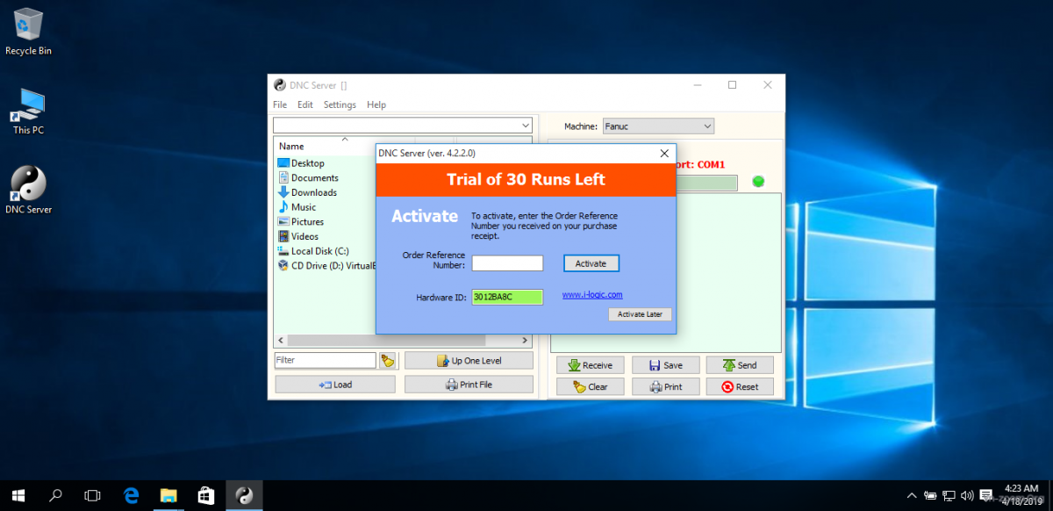Choose Activate Later in the dialog
The width and height of the screenshot is (1053, 511).
click(x=640, y=313)
